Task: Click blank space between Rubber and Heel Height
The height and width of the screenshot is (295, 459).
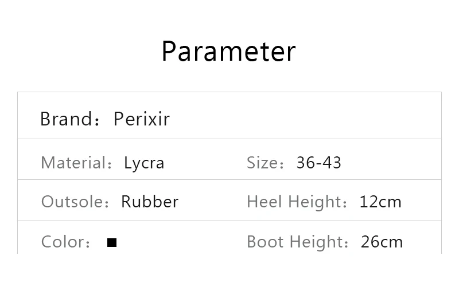Action: pyautogui.click(x=212, y=202)
